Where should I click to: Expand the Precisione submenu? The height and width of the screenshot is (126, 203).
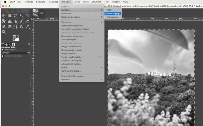82,13
